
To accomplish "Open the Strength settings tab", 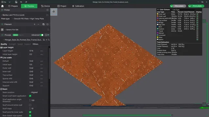I will [x=12, y=44].
